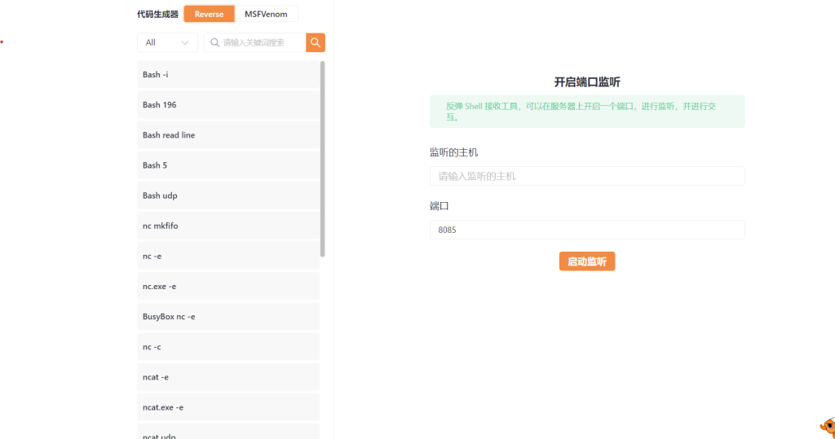Select the ncat.exe -e list item
Screen dimensions: 835x439
[227, 407]
